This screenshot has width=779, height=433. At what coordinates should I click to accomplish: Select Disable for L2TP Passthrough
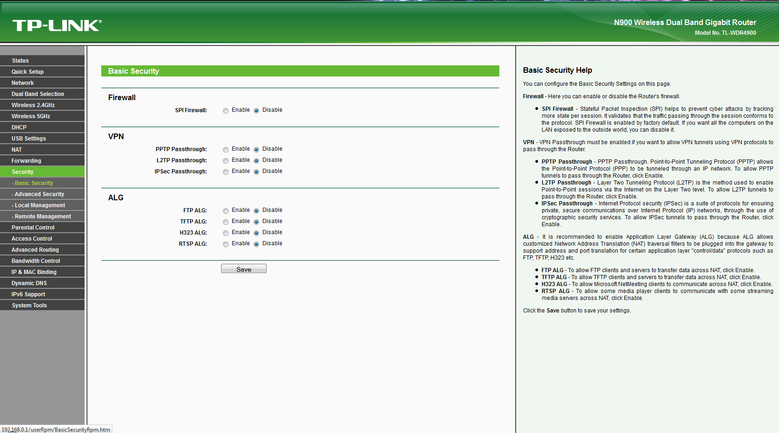pos(256,161)
